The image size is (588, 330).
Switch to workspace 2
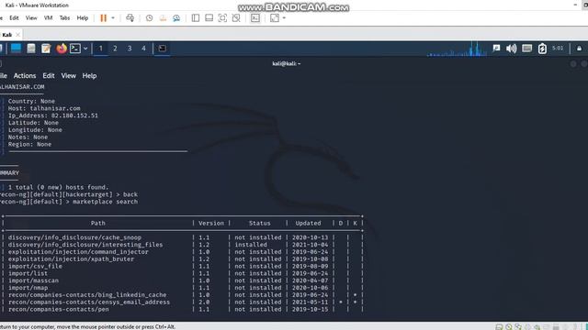coord(115,49)
